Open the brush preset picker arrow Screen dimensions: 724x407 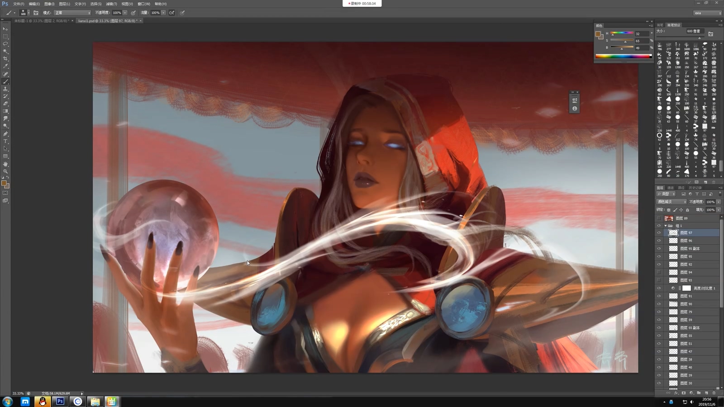[29, 13]
